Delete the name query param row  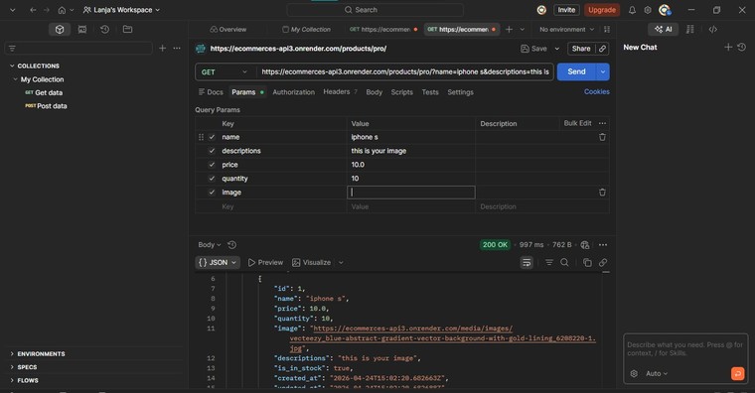coord(602,137)
